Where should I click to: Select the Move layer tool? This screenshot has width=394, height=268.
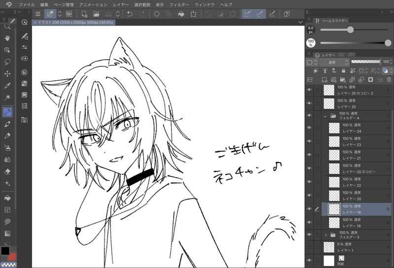point(7,74)
